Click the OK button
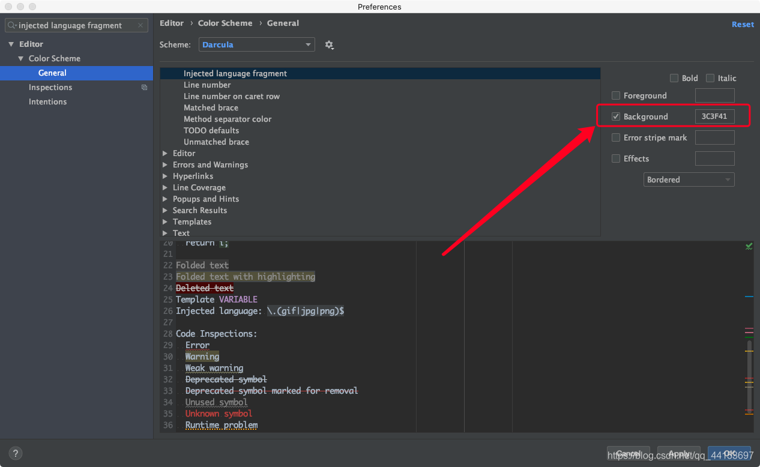The width and height of the screenshot is (760, 467). (x=729, y=453)
